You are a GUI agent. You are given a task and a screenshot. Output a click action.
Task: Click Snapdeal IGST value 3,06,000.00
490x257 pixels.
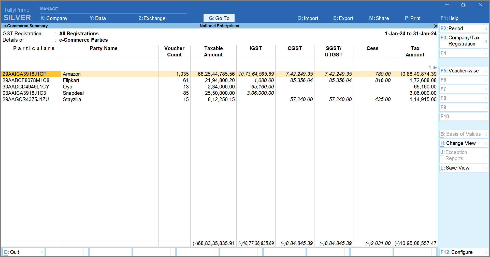260,93
